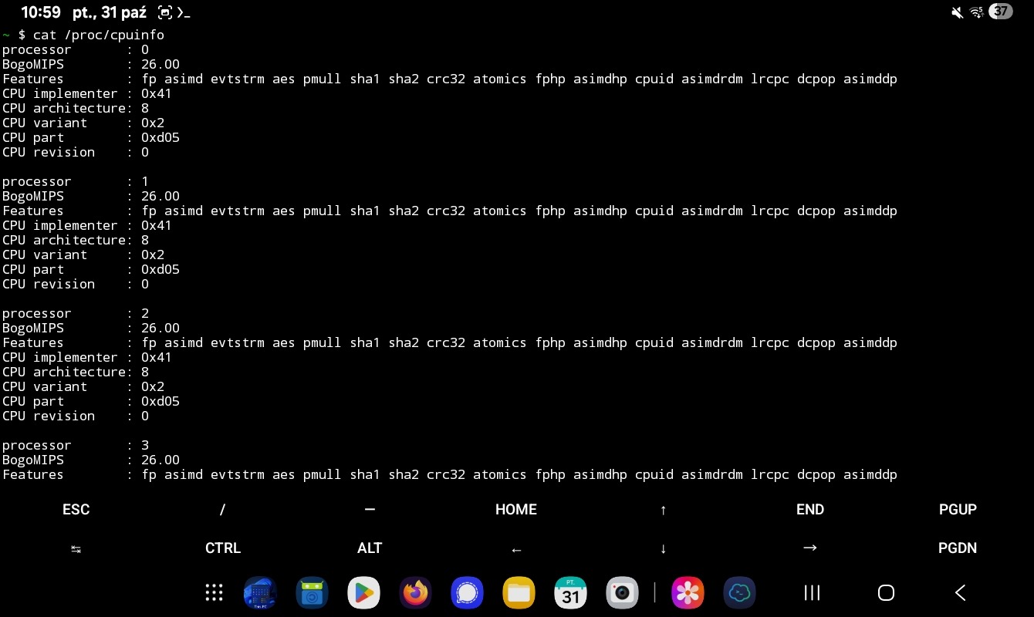Open the yellow My Files app

(x=519, y=592)
